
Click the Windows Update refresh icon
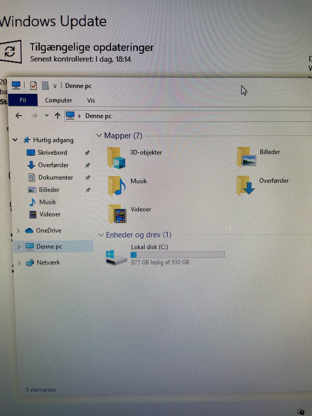tap(10, 51)
